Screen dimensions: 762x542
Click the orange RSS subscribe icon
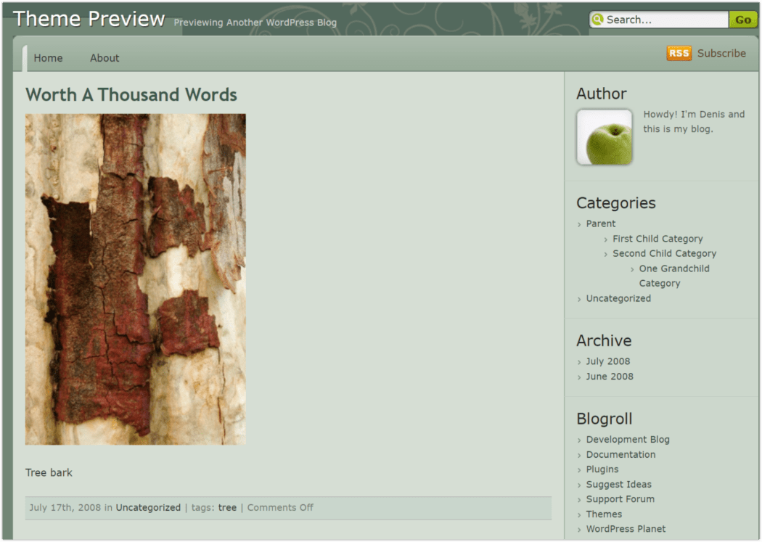point(678,53)
